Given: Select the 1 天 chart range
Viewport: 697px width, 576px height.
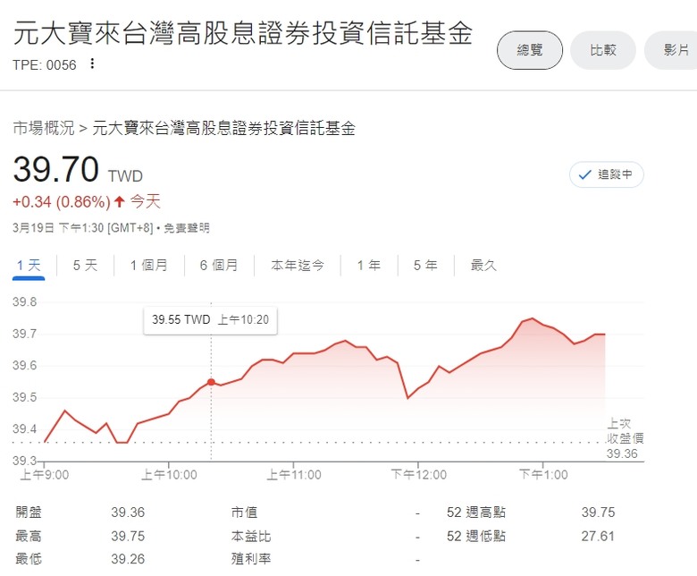Looking at the screenshot, I should 29,266.
